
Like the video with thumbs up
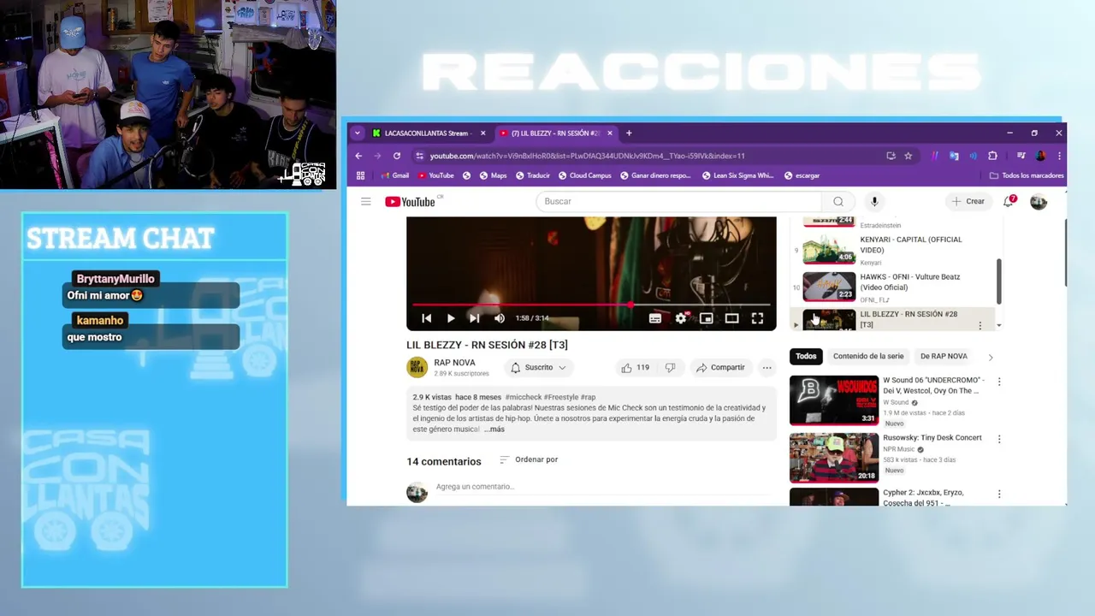[x=635, y=367]
